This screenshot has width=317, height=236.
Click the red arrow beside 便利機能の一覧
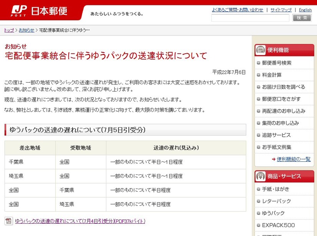[274, 159]
